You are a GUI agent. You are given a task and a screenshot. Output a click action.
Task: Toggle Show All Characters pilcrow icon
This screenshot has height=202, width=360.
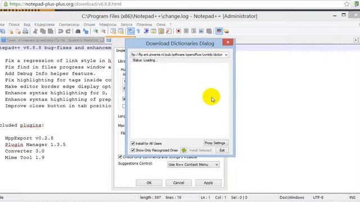(x=138, y=31)
